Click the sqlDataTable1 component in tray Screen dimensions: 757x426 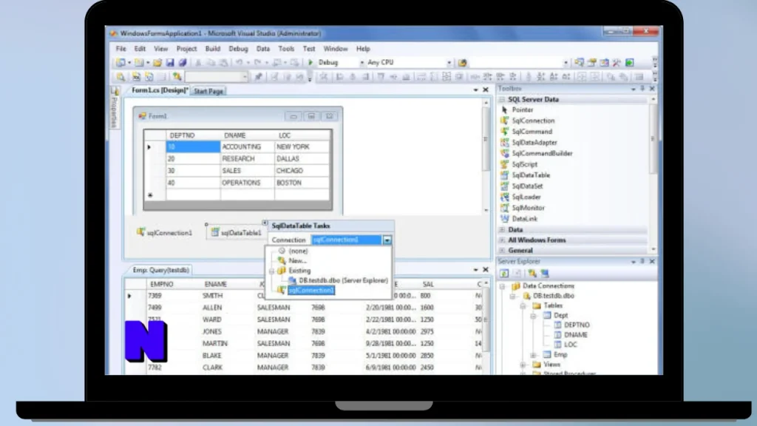[x=236, y=232]
